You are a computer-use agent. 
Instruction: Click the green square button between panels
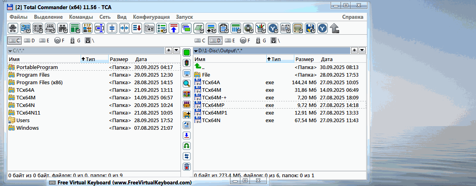point(186,52)
